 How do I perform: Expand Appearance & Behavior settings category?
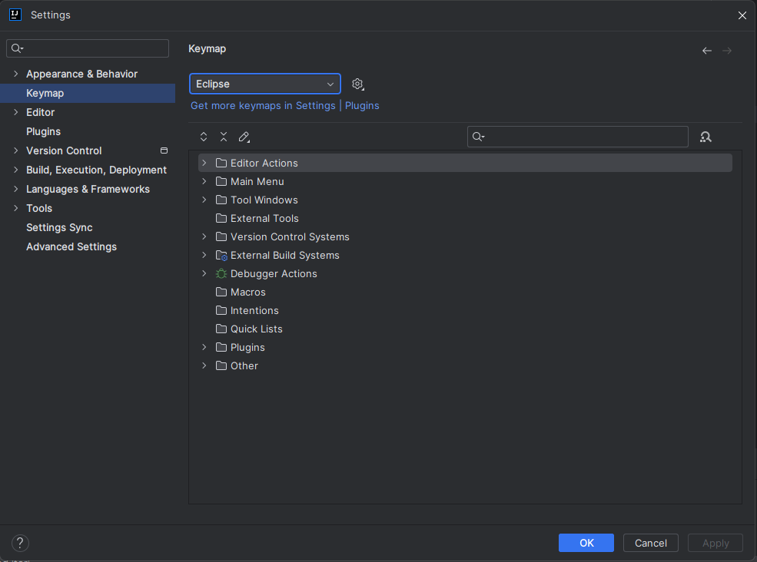click(16, 74)
